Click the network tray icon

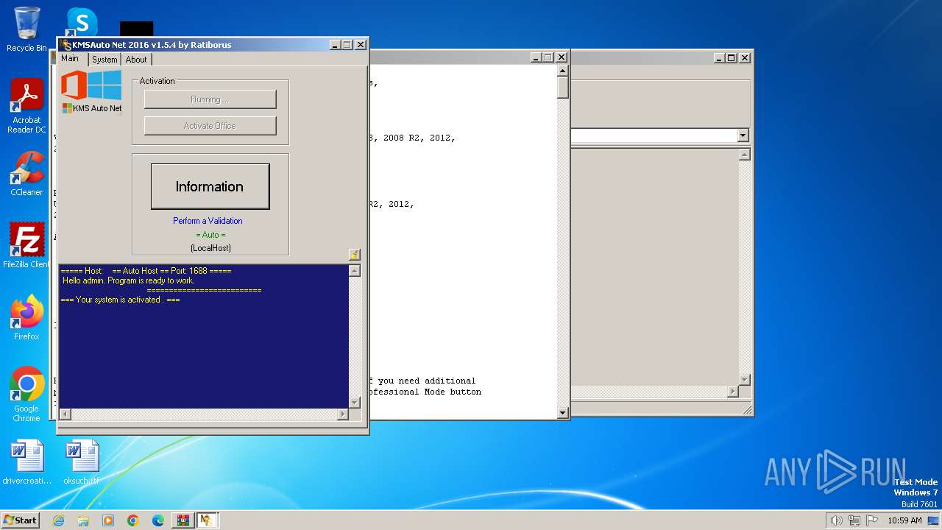[854, 520]
